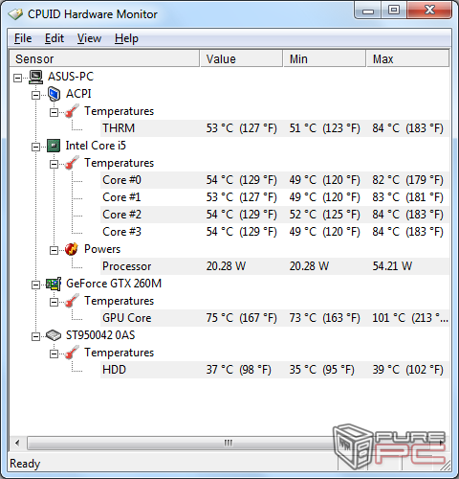Open the View menu
Image resolution: width=459 pixels, height=479 pixels.
(89, 38)
